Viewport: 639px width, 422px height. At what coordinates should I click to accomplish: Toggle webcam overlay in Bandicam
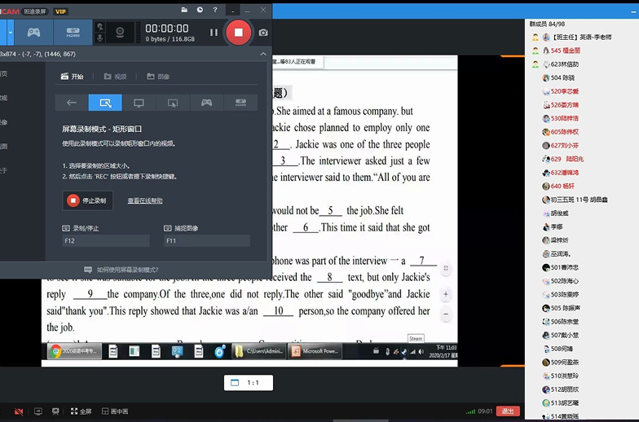pos(120,33)
